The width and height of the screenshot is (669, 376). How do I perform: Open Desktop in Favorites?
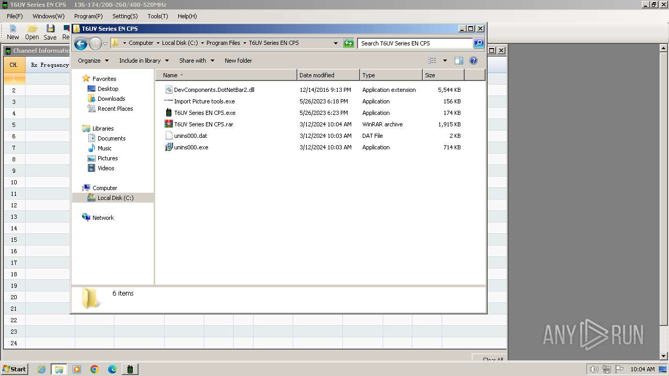tap(108, 89)
